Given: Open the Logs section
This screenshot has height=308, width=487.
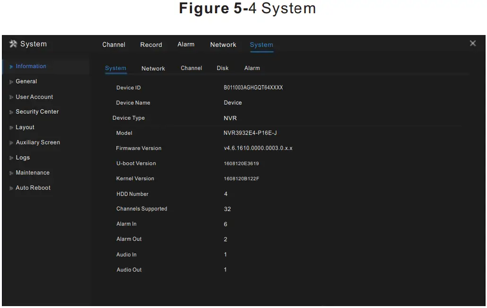Looking at the screenshot, I should tap(22, 157).
